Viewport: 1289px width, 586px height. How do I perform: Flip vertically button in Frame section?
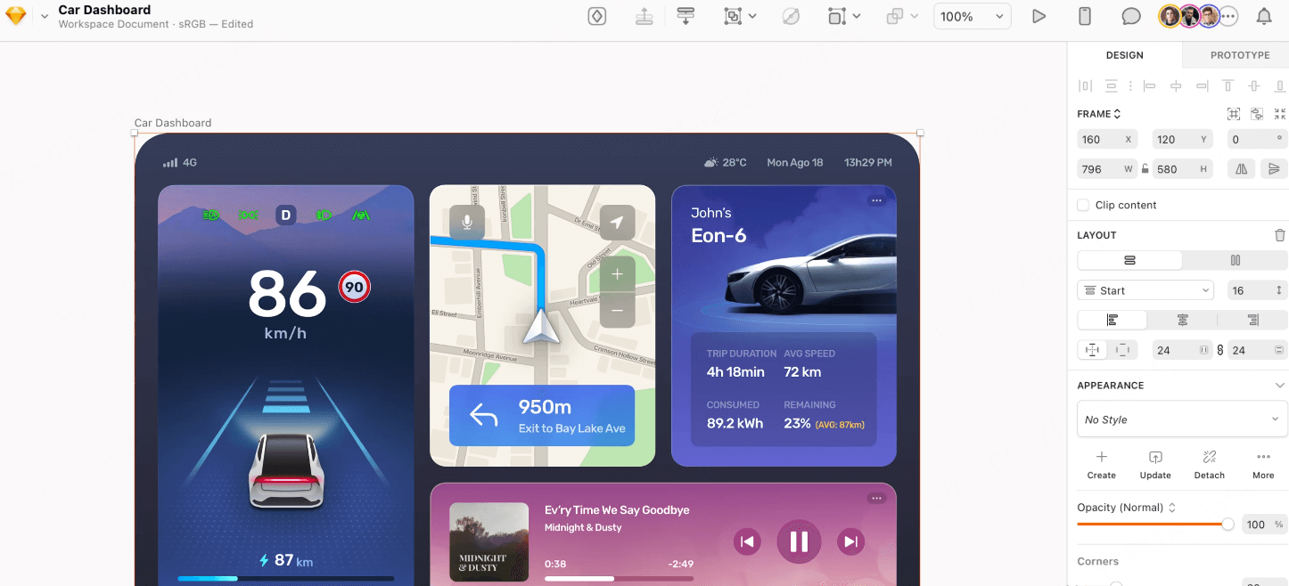[1274, 169]
